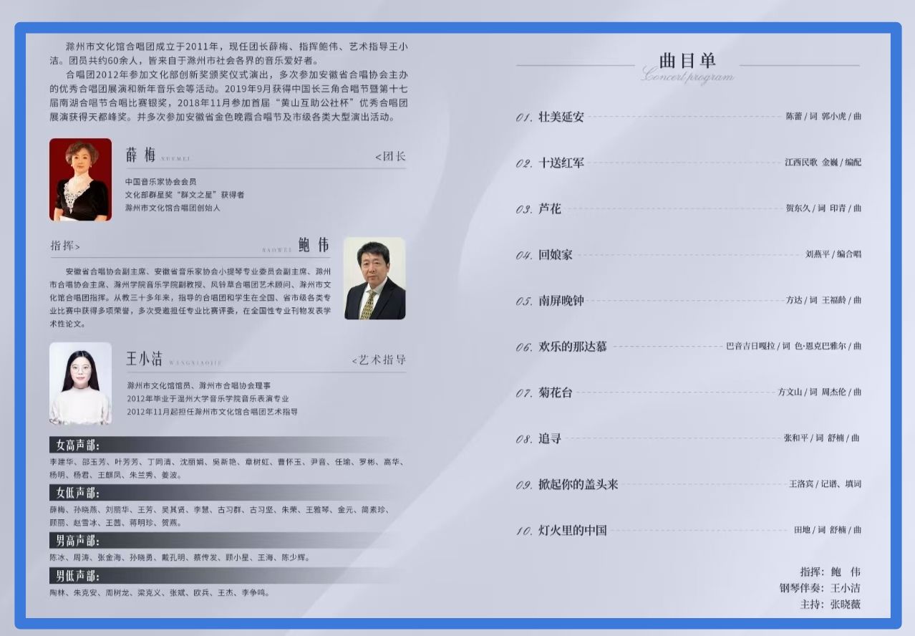Select song title 芦花
Viewport: 915px width, 636px height.
[x=550, y=209]
